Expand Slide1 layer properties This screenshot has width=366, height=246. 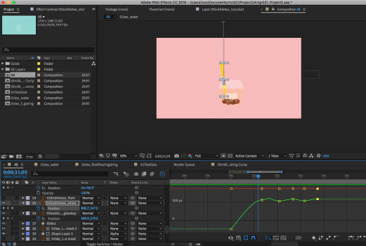pos(23,224)
